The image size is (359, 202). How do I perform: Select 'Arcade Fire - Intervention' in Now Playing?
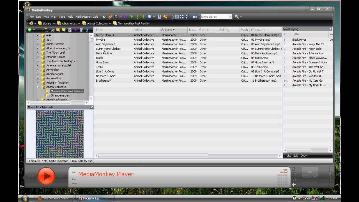click(308, 53)
